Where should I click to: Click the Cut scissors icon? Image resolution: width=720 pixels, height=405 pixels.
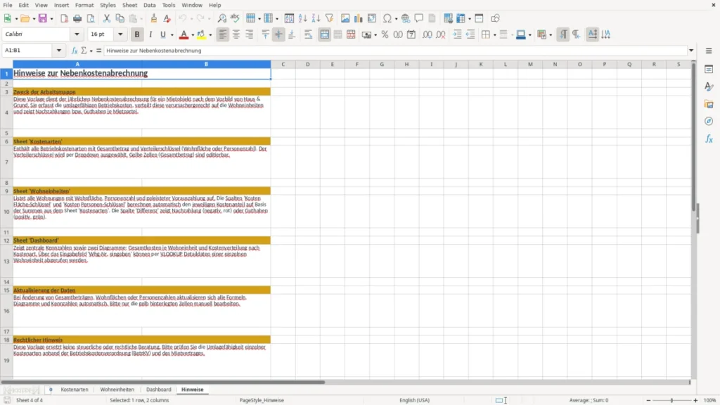point(107,18)
